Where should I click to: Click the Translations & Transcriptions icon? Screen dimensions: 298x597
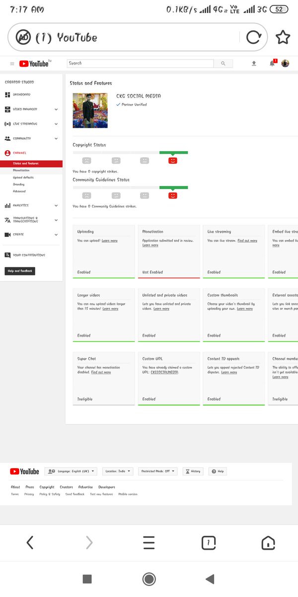7,220
